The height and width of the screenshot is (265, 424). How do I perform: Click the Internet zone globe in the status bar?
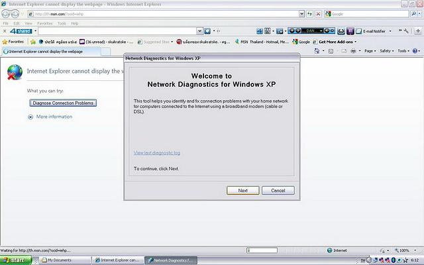pos(330,250)
